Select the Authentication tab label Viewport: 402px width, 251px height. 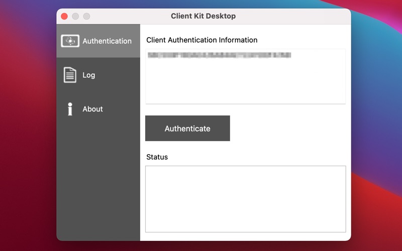tap(107, 41)
